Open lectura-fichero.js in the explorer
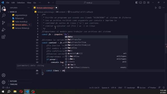 [22, 28]
